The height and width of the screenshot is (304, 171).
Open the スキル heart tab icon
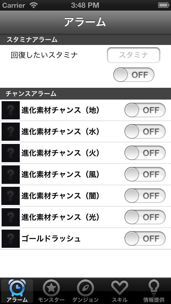[119, 288]
